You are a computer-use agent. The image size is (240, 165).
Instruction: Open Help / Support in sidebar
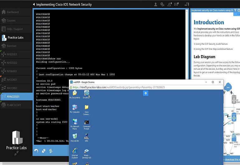coord(16,29)
